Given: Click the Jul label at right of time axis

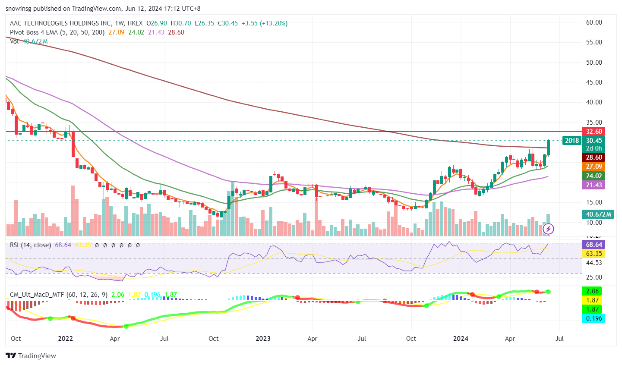Looking at the screenshot, I should tap(559, 339).
